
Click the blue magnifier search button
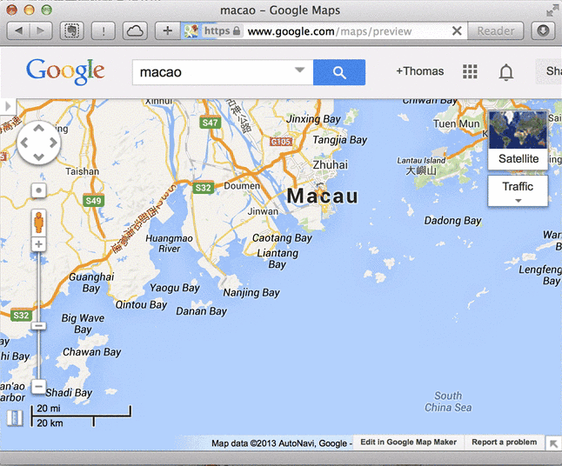(x=339, y=72)
